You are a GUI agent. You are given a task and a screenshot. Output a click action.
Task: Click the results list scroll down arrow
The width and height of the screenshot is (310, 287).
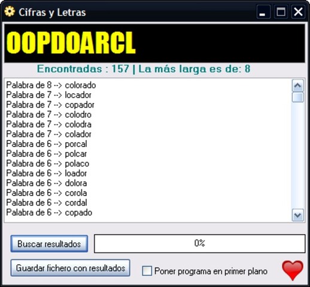[297, 215]
